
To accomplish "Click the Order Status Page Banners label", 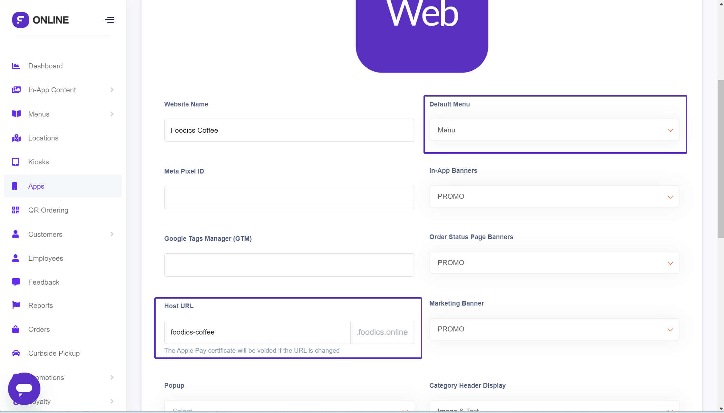I will coord(471,237).
